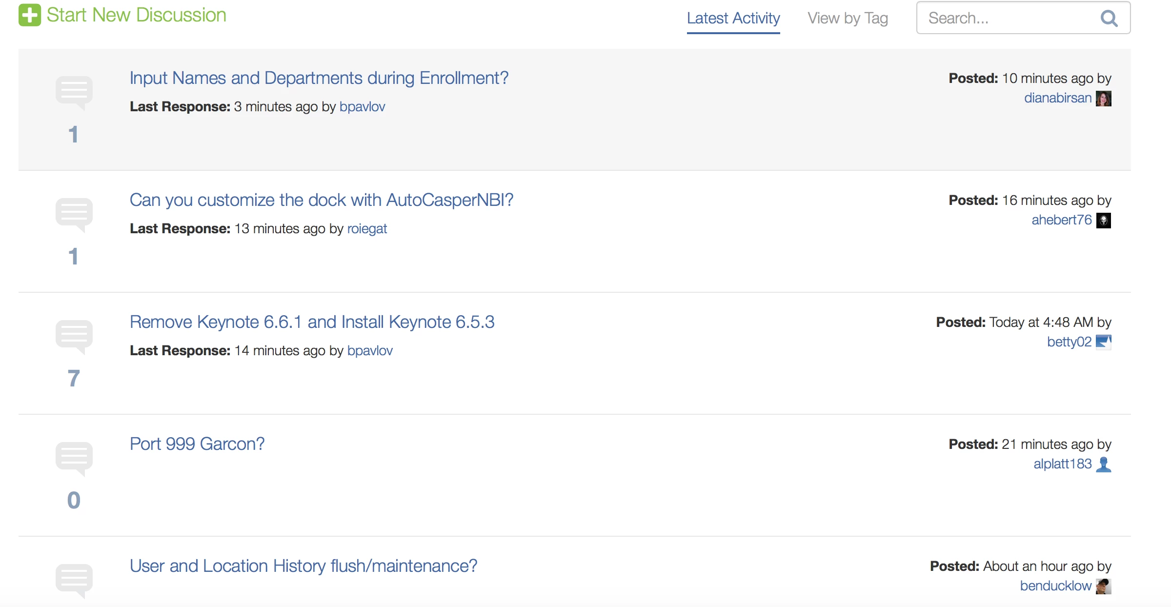Click the benducklow username link
Screen dimensions: 1171x607
pos(1055,586)
